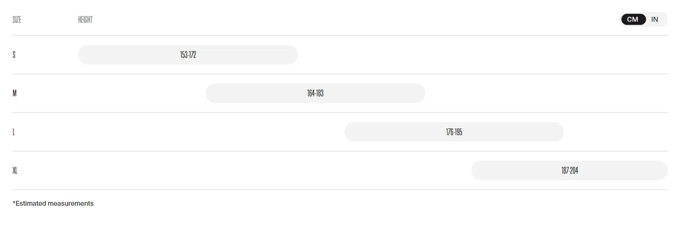Click the CM/IN unit switcher background
This screenshot has height=233, width=681.
643,19
